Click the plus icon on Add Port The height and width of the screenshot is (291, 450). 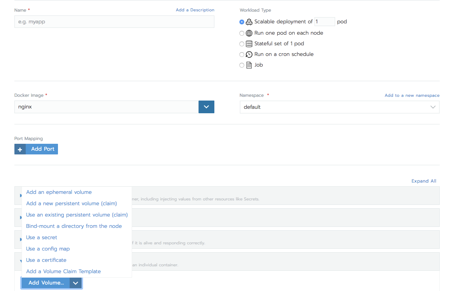pyautogui.click(x=20, y=149)
